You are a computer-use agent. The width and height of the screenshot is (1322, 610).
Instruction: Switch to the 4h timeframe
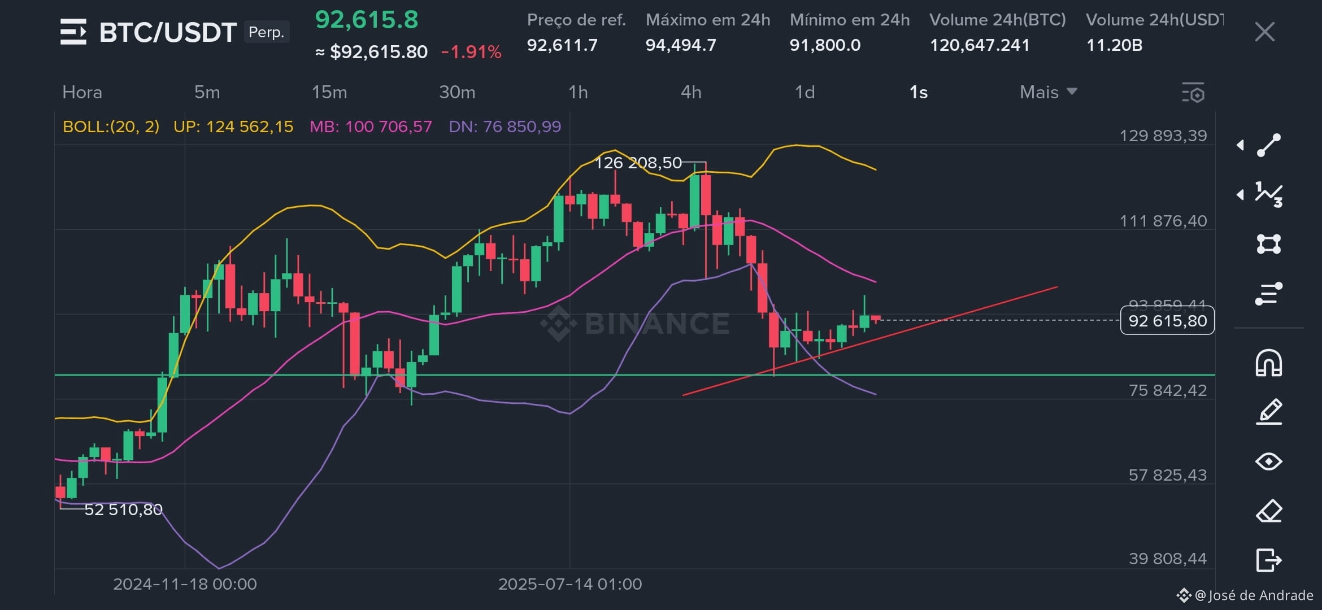pyautogui.click(x=691, y=92)
